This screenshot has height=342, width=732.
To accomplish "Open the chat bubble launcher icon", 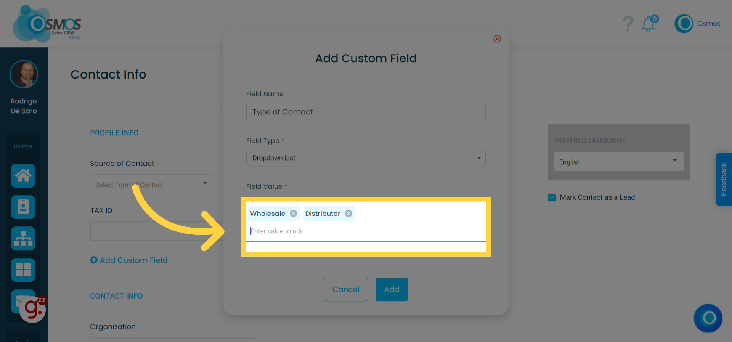I will 708,318.
